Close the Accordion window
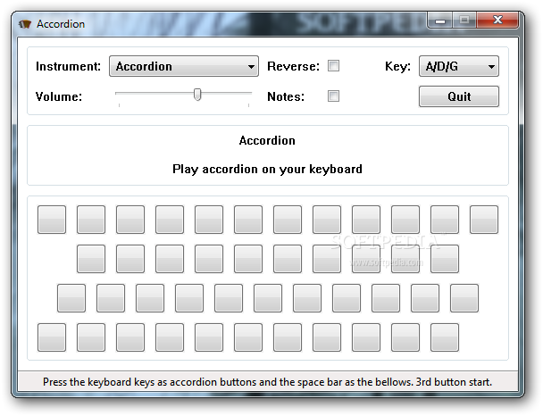This screenshot has height=416, width=543. (497, 20)
